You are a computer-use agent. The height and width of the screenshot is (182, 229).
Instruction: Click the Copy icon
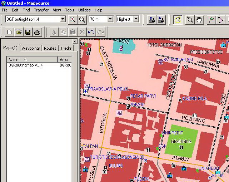coord(63,32)
